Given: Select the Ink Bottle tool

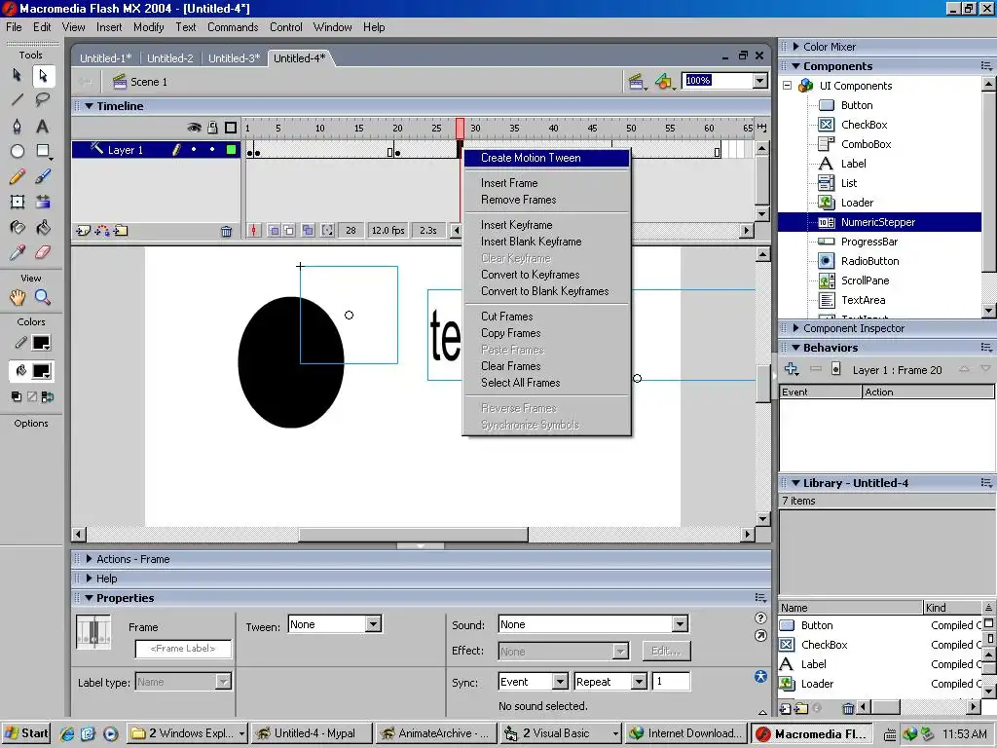Looking at the screenshot, I should pos(18,227).
